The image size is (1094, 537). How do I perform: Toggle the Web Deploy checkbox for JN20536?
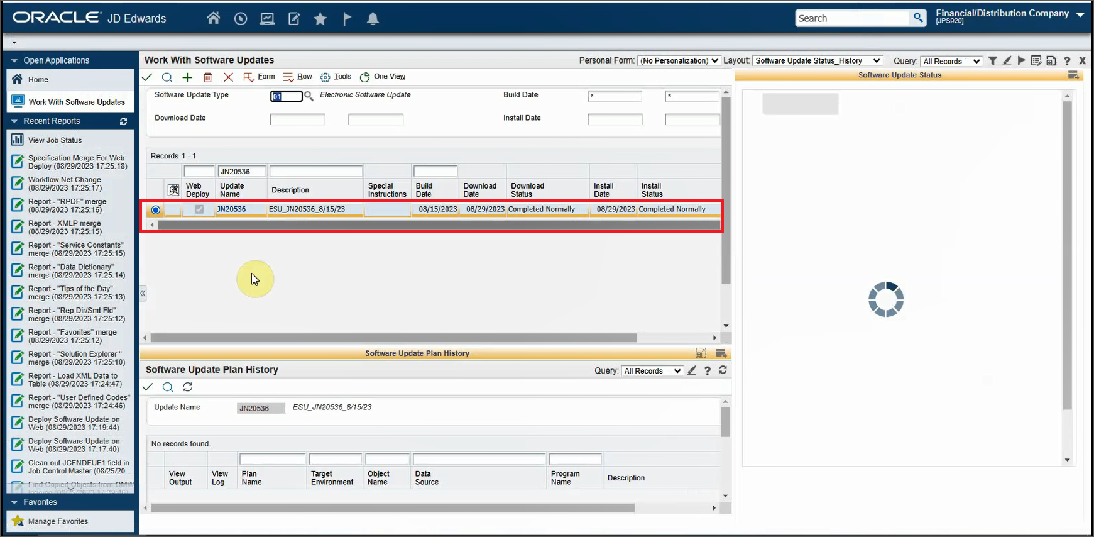coord(199,209)
